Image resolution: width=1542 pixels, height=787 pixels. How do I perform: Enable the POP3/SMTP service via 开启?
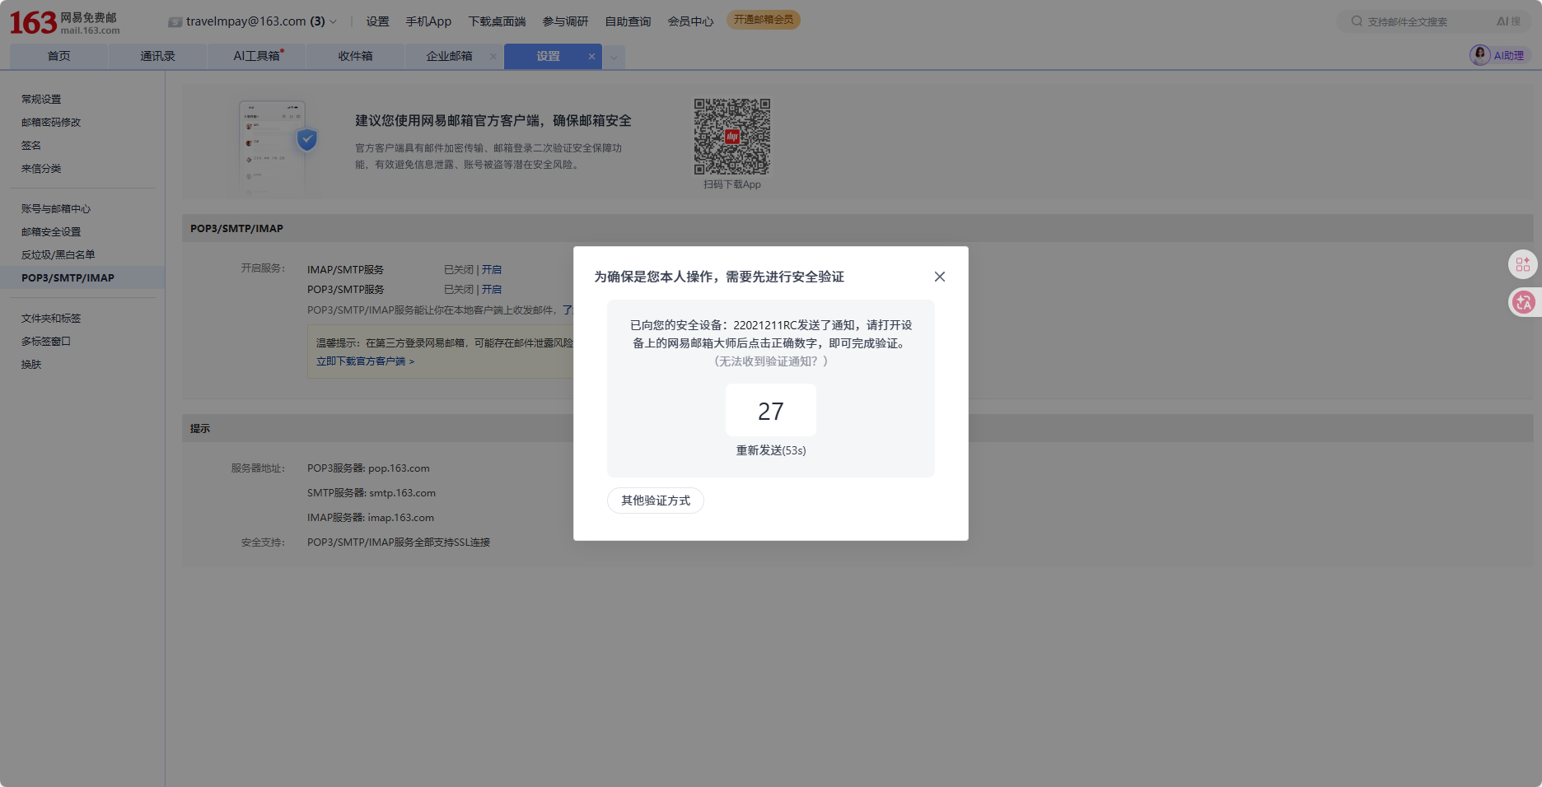pos(492,290)
